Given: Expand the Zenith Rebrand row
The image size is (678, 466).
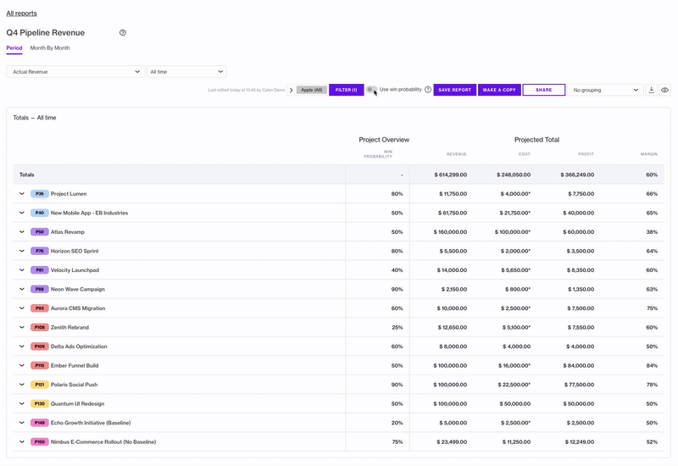Looking at the screenshot, I should click(x=22, y=327).
